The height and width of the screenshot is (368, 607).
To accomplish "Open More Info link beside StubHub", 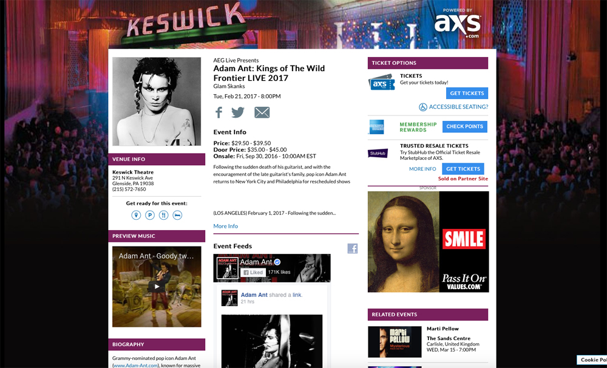I will (x=422, y=169).
